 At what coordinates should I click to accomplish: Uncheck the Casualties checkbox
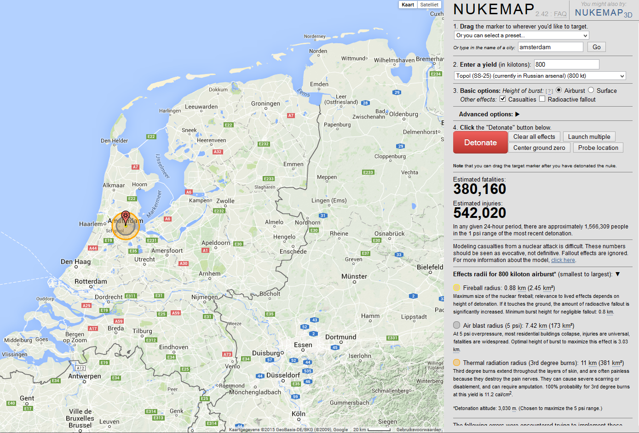coord(502,99)
